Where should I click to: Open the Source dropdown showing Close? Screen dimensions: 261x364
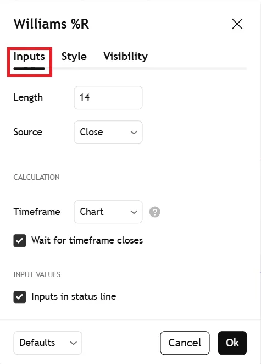(x=108, y=132)
